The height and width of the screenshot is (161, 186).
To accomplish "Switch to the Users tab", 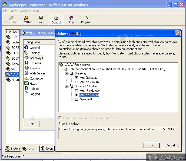I will pyautogui.click(x=47, y=149).
